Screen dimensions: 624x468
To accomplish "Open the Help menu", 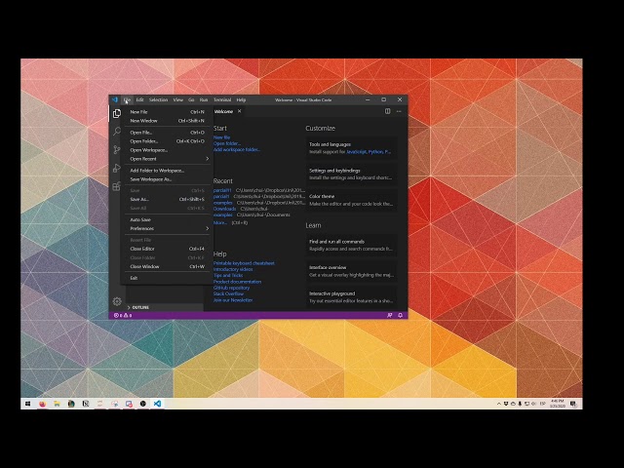I will point(241,99).
